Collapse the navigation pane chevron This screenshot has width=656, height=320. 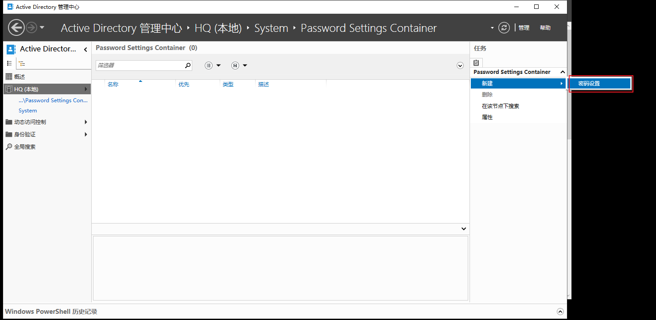(85, 50)
